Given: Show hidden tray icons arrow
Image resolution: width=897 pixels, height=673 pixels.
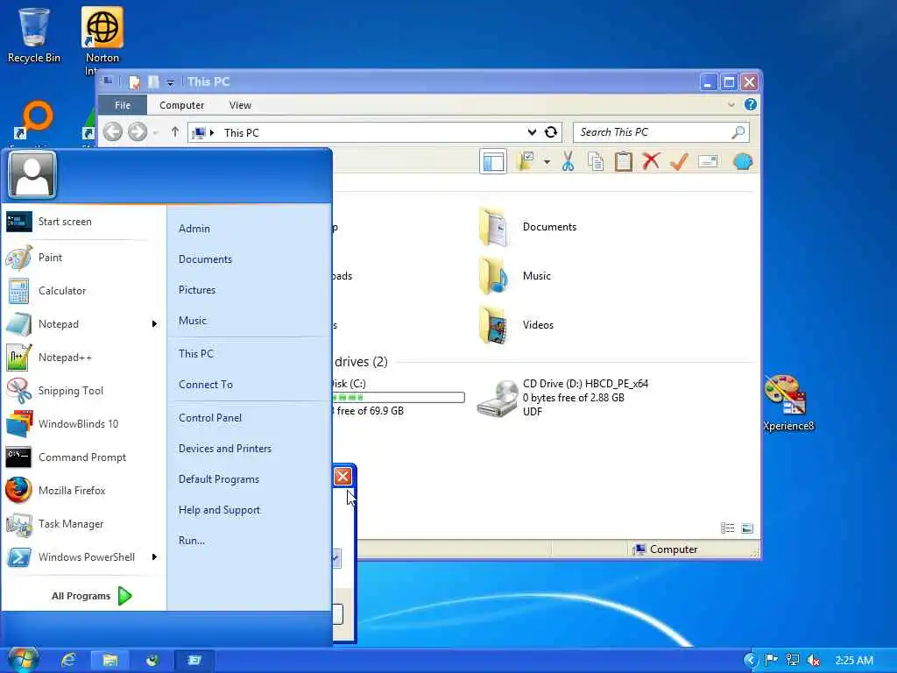Looking at the screenshot, I should tap(751, 661).
